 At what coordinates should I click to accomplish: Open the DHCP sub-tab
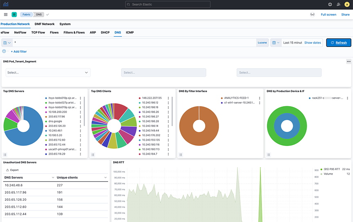[105, 33]
